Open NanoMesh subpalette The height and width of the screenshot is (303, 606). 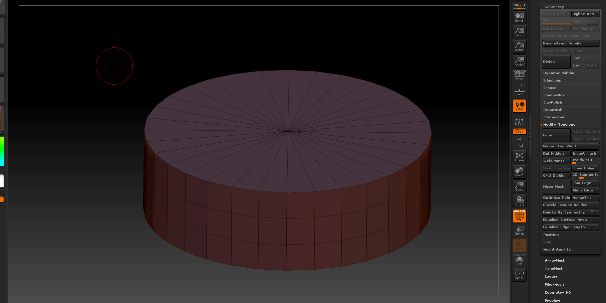point(554,269)
